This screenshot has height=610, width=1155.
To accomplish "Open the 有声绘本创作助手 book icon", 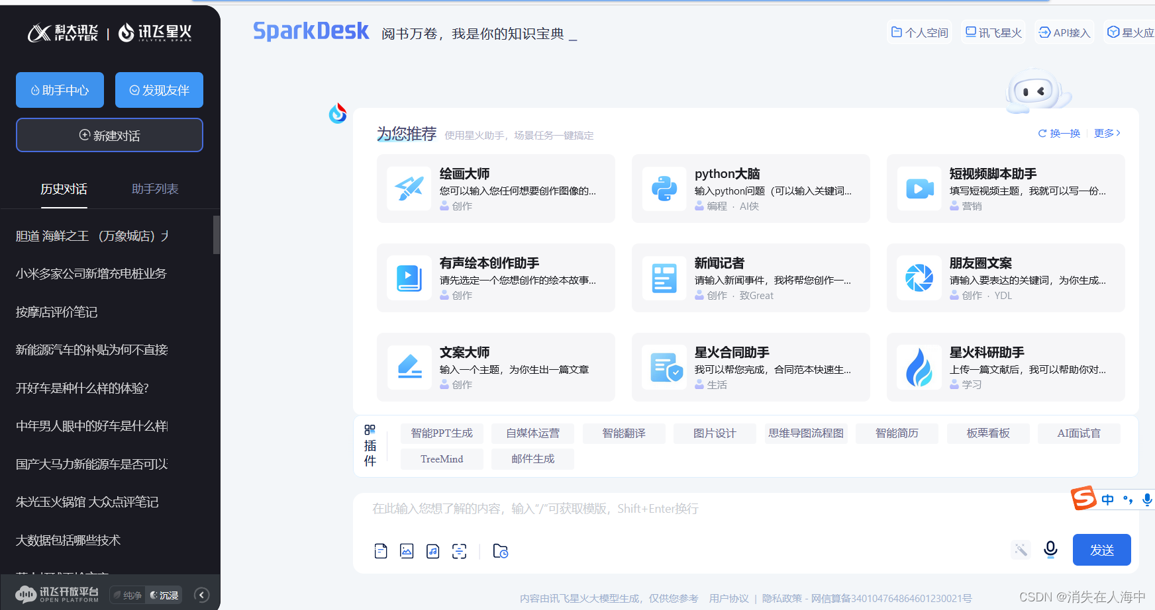I will (x=409, y=278).
